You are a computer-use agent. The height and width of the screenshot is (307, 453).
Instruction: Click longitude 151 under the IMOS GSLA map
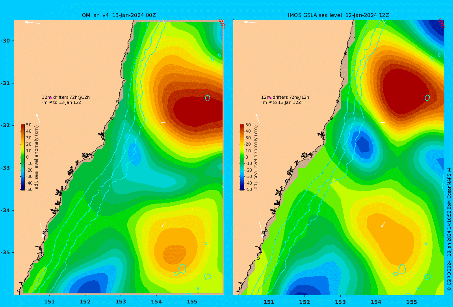coord(269,302)
